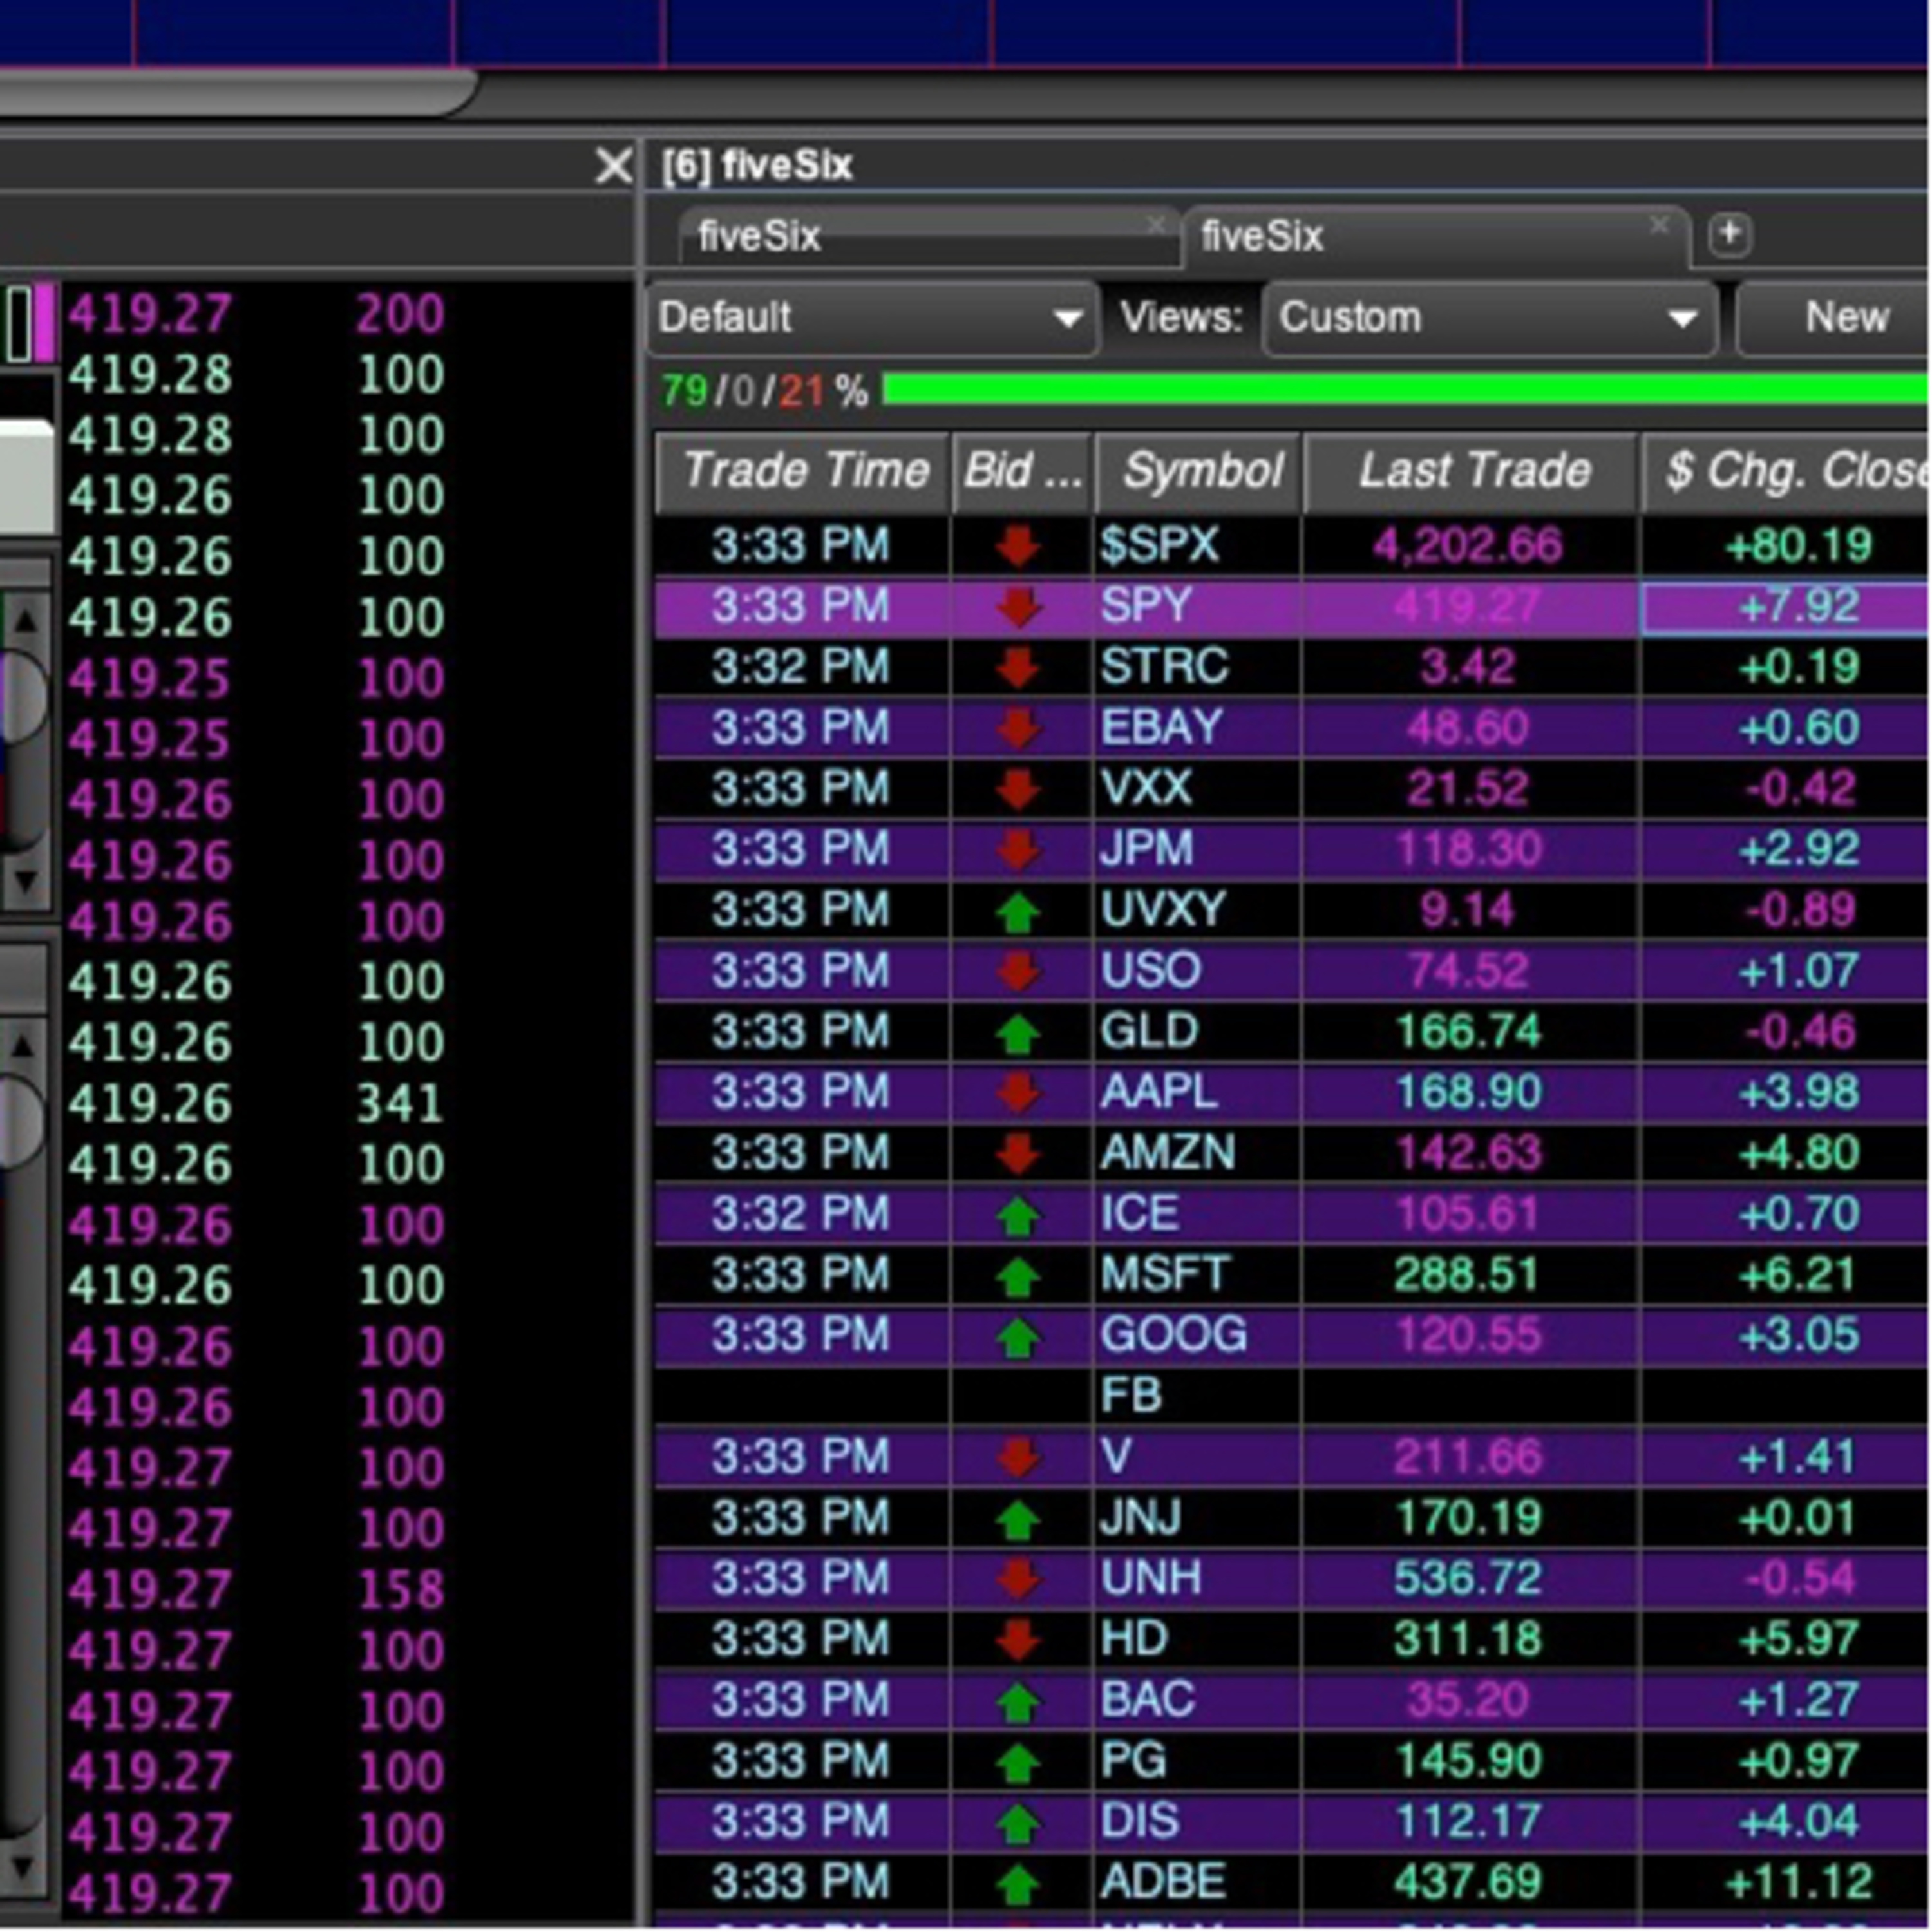Click the bid arrow in the VXX row
The image size is (1932, 1932).
[1018, 789]
